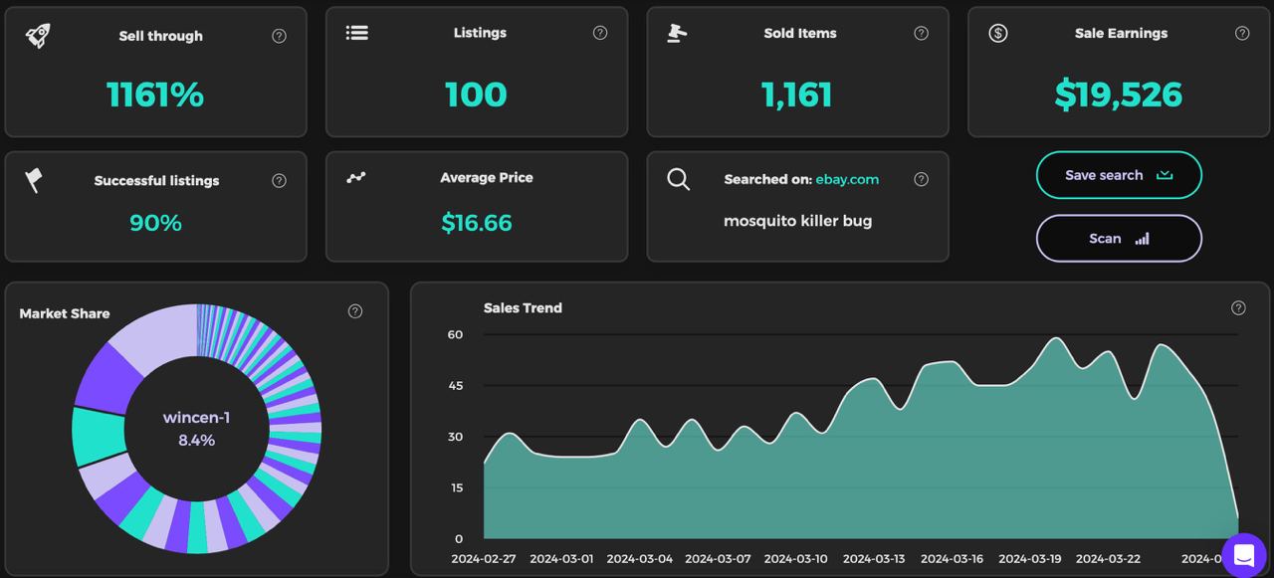Click the $19,526 sale earnings value

[1119, 95]
